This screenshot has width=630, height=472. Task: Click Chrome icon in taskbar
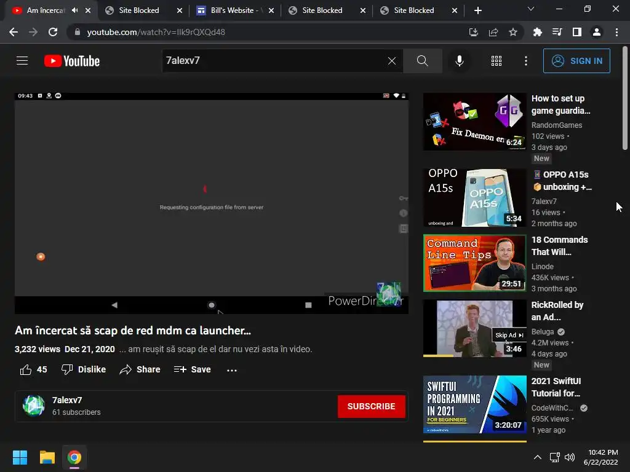74,457
